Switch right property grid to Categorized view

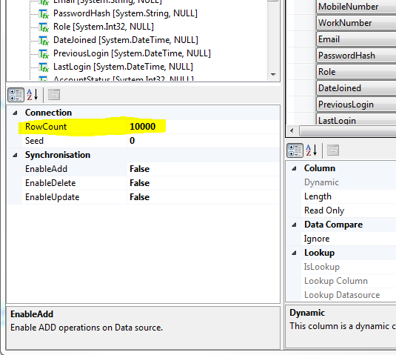coord(295,150)
